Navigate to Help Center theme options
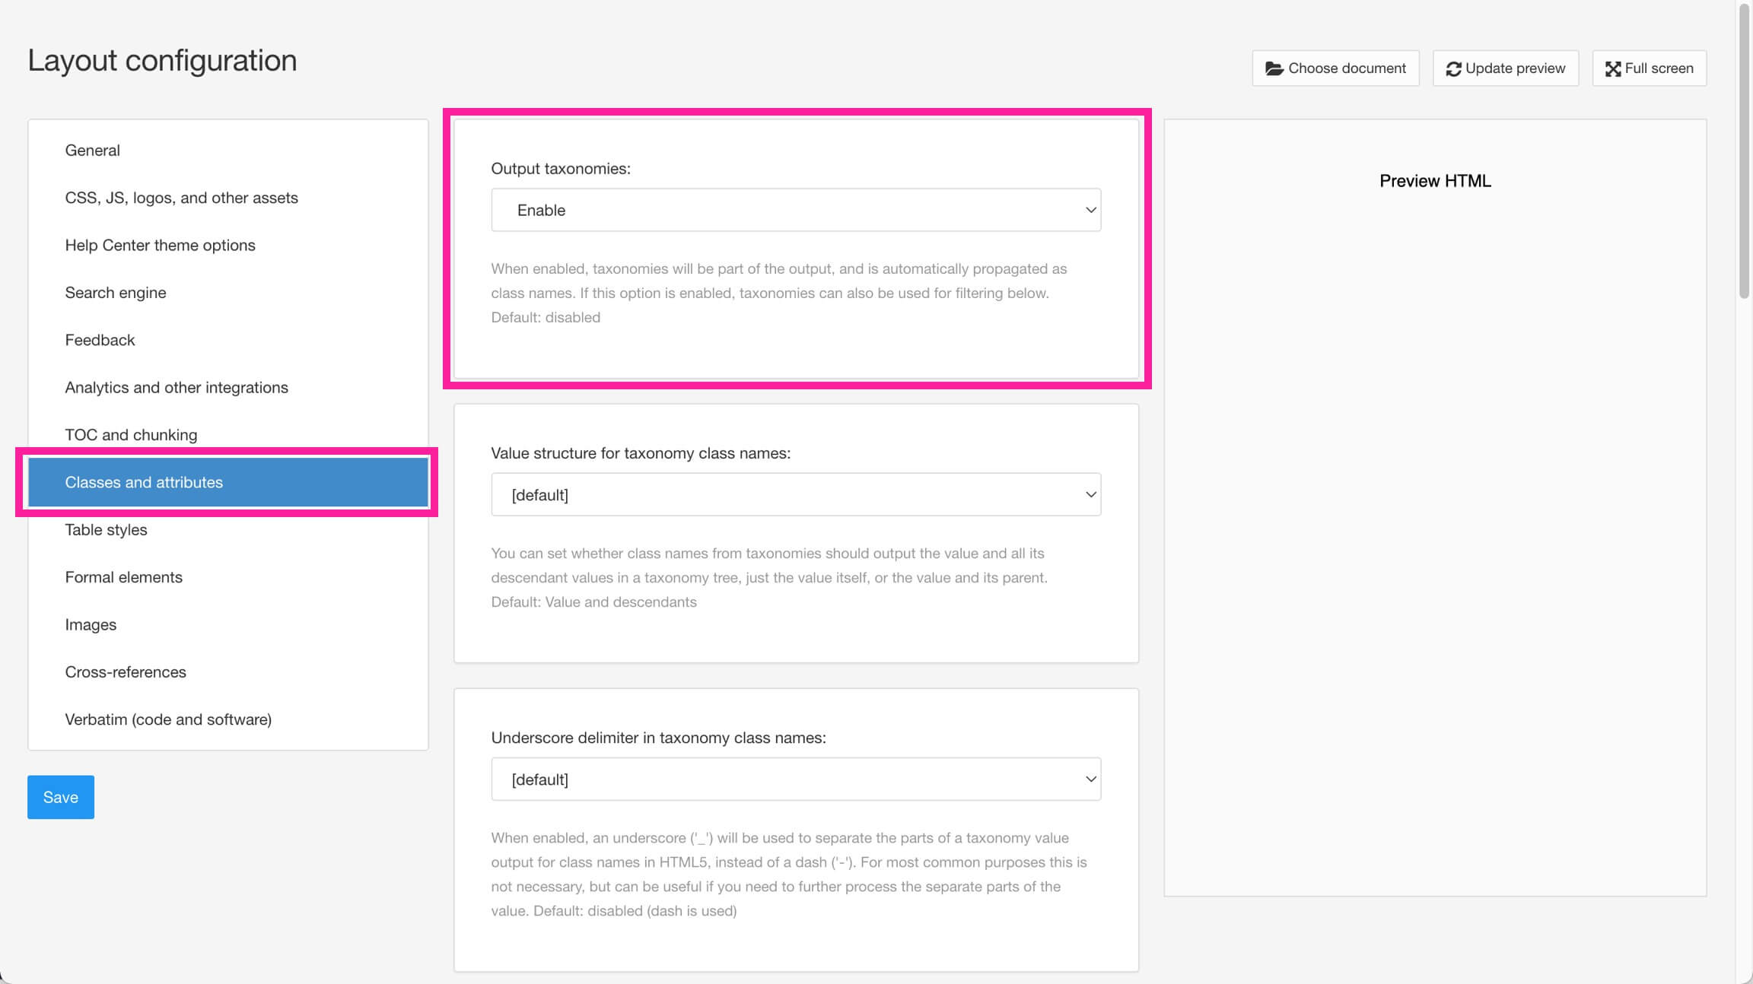 point(160,245)
